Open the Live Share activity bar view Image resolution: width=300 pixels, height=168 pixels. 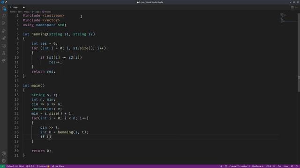[4, 61]
